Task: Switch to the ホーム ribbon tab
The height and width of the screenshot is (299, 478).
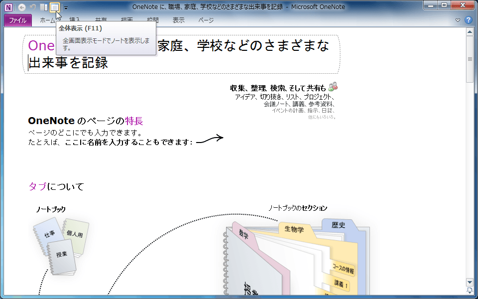Action: [x=48, y=20]
